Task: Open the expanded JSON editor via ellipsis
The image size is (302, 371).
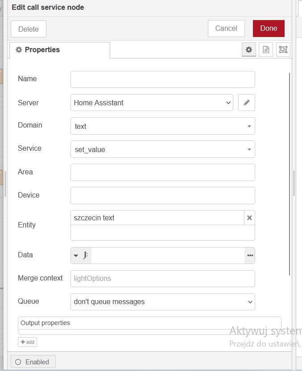Action: point(250,256)
